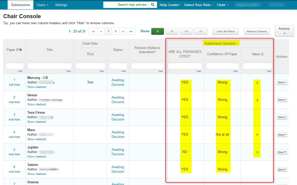Clear the Paper ID filter
The image size is (297, 185).
(x=20, y=71)
